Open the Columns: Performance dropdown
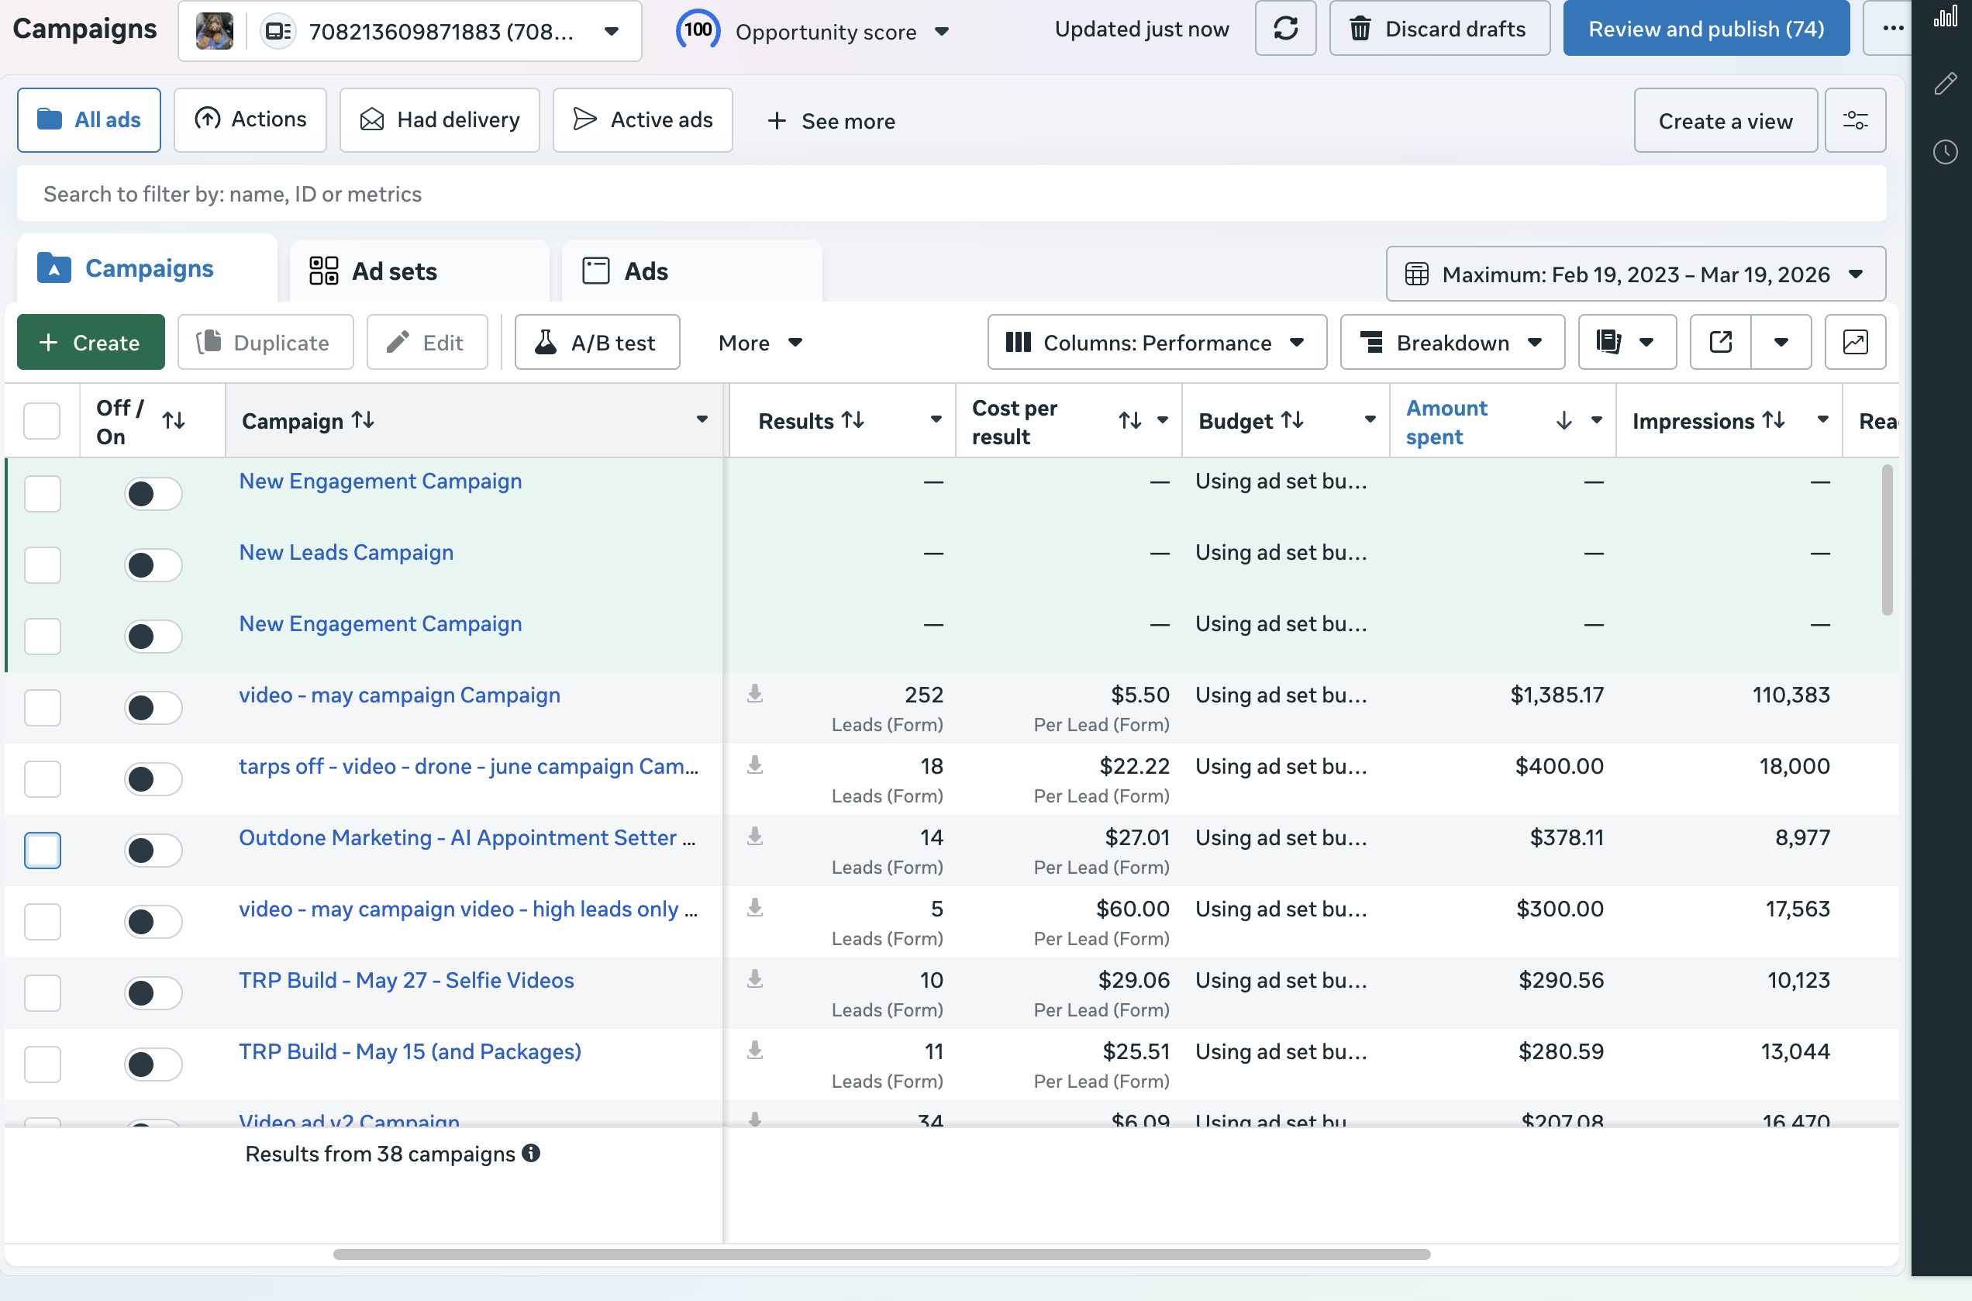This screenshot has width=1972, height=1301. point(1157,342)
